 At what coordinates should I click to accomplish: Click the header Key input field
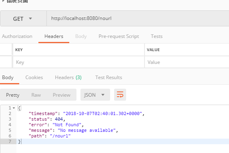tap(78, 62)
